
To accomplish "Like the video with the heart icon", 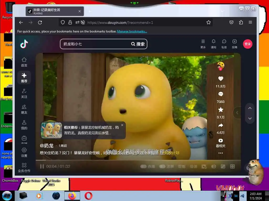I will pyautogui.click(x=221, y=79).
